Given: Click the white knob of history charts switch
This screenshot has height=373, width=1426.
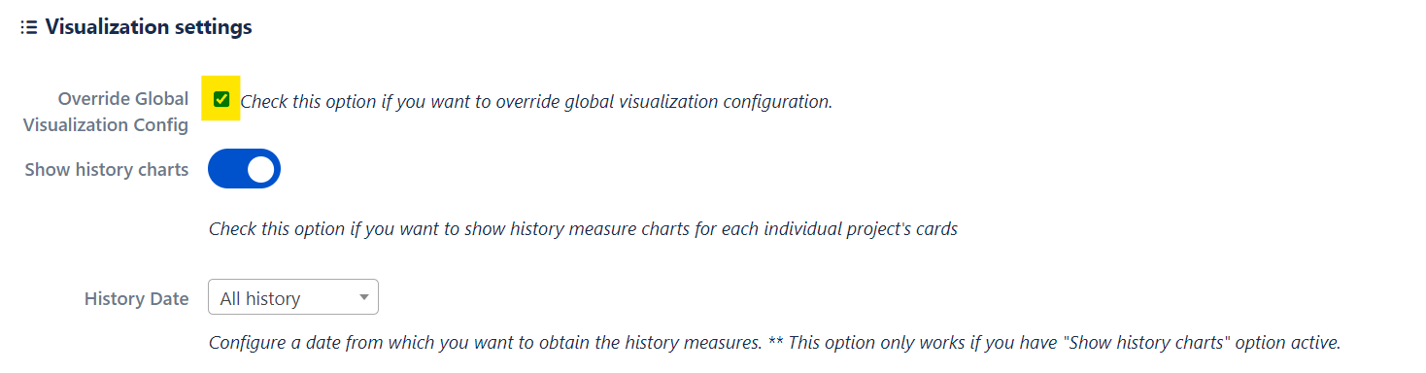Looking at the screenshot, I should pyautogui.click(x=260, y=169).
